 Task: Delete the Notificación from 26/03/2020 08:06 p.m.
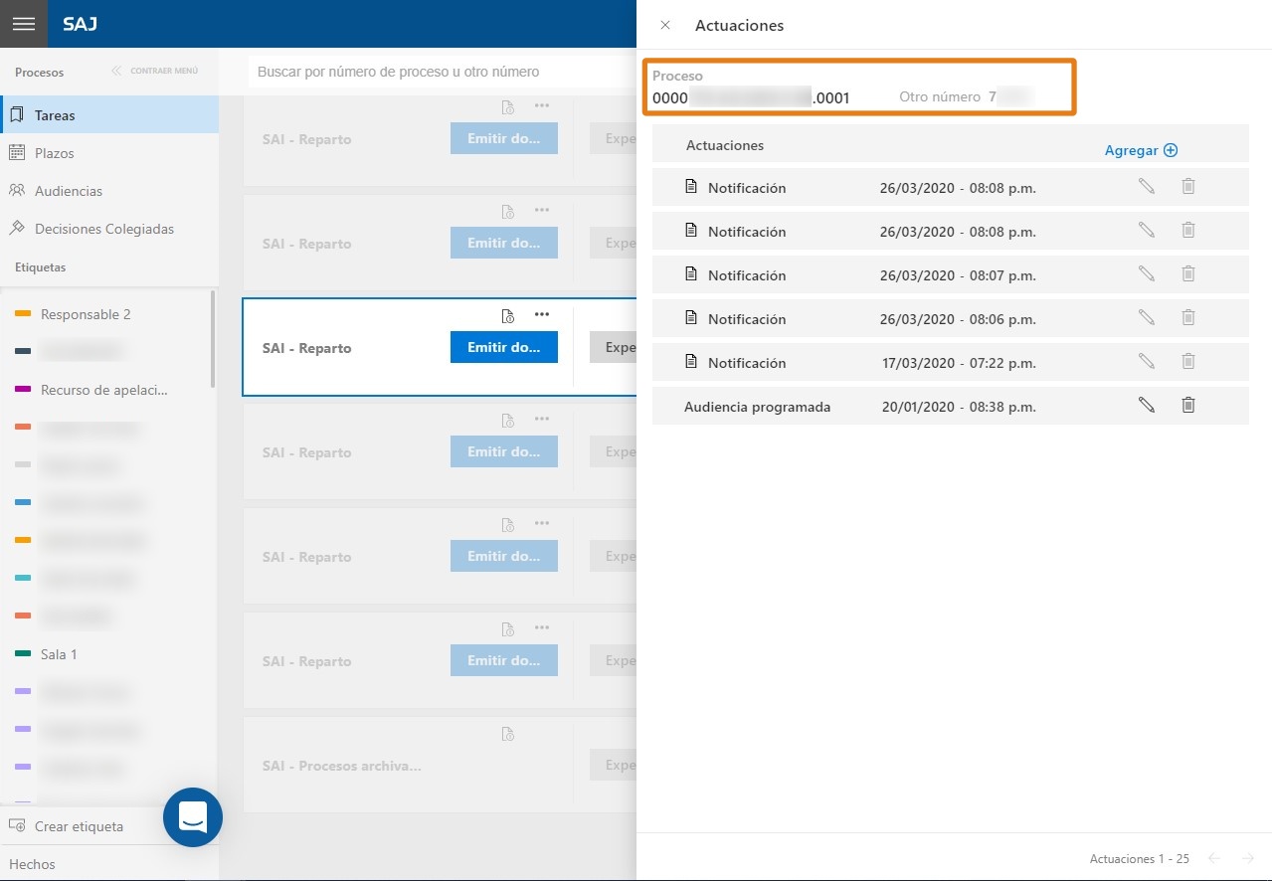1187,317
